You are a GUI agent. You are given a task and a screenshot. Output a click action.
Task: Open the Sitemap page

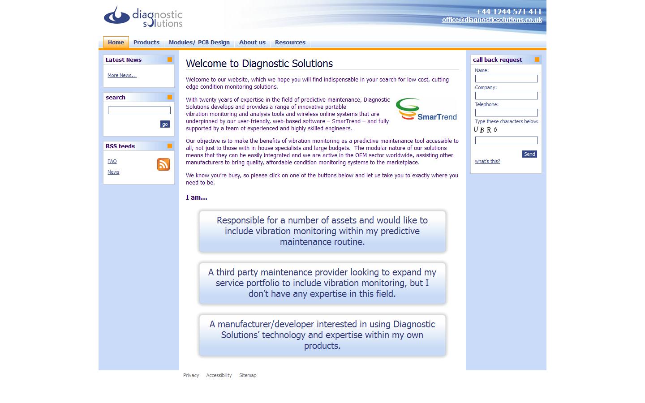coord(248,375)
